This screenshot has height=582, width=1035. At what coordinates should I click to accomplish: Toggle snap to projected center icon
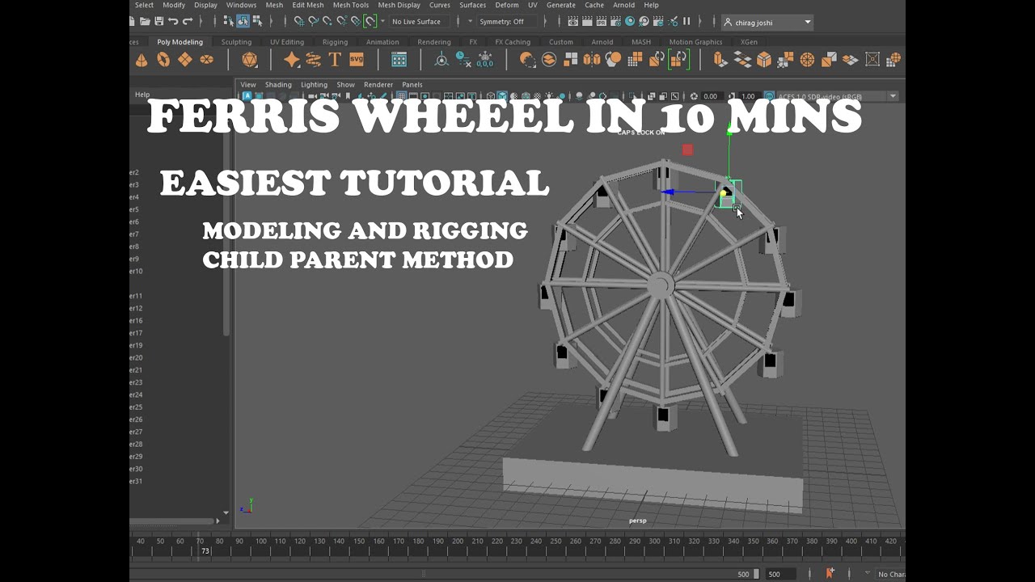click(341, 22)
